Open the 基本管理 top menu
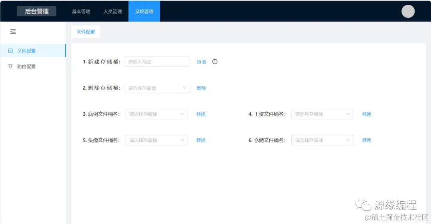Image resolution: width=431 pixels, height=224 pixels. [x=81, y=12]
